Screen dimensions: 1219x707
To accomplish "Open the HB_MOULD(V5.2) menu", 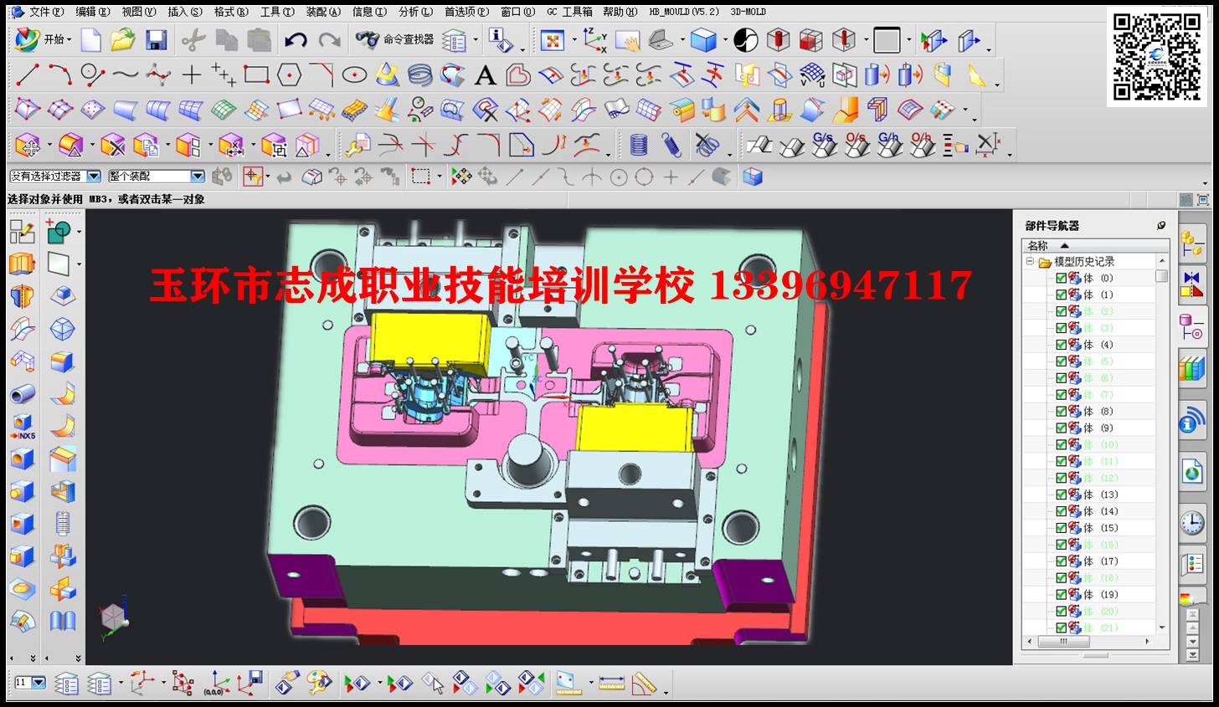I will coord(686,12).
